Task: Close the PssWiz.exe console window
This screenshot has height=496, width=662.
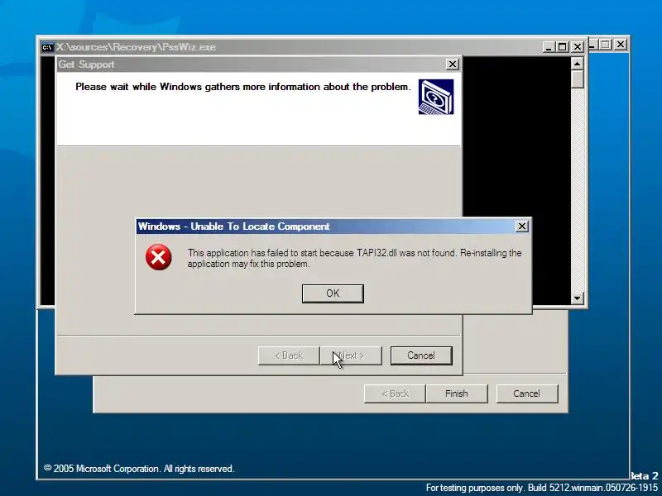Action: pyautogui.click(x=577, y=47)
